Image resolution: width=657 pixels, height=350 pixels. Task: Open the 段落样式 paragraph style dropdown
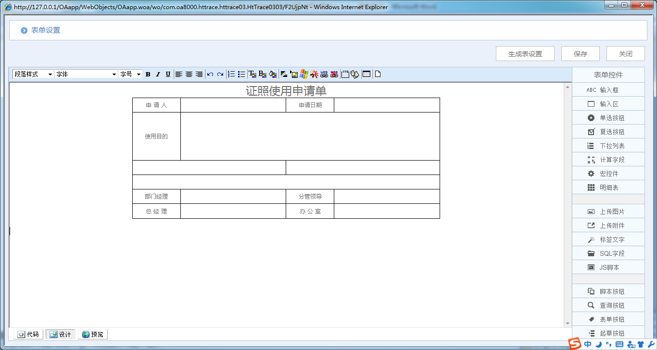coord(33,74)
